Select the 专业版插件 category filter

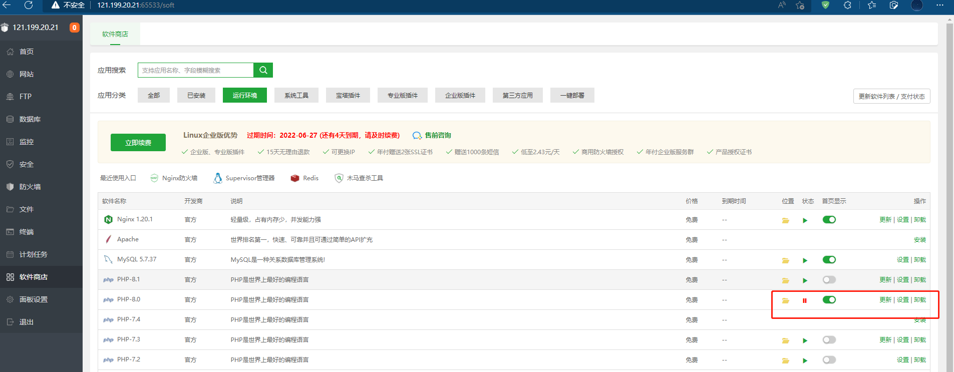click(x=403, y=95)
